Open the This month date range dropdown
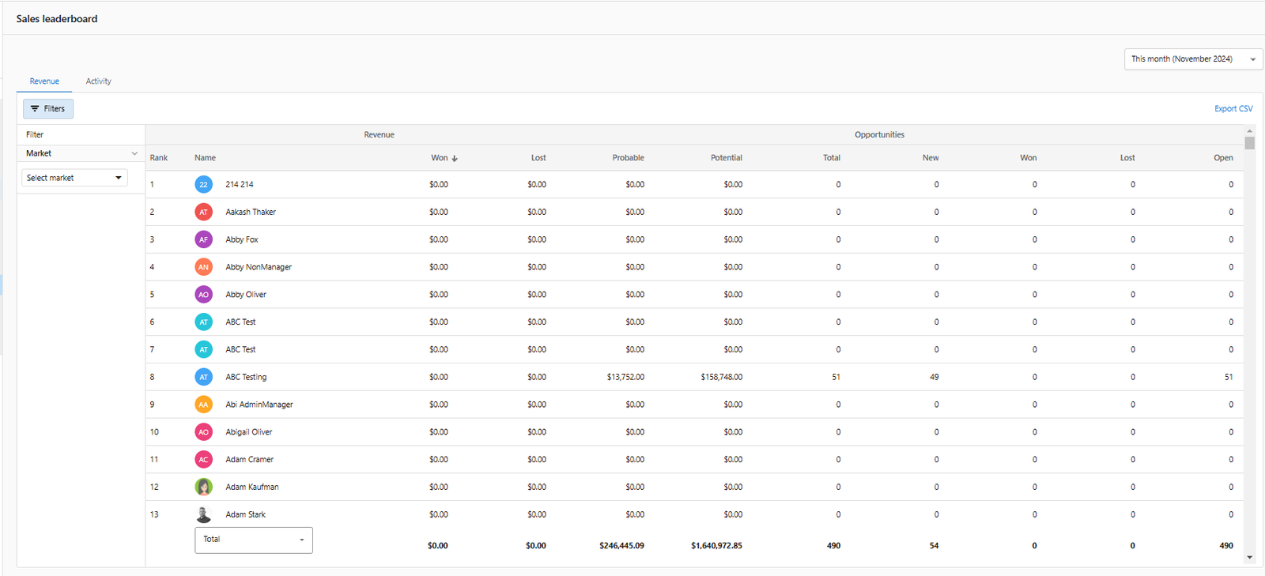 1192,59
